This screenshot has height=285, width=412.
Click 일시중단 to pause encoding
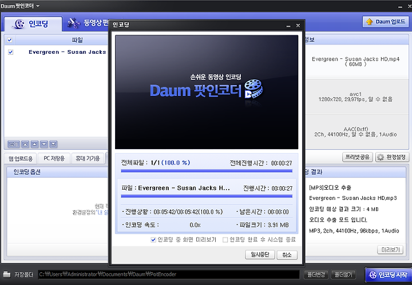click(x=260, y=255)
